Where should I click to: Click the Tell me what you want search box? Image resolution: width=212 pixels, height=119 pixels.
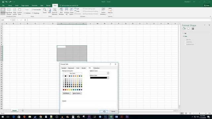click(69, 6)
